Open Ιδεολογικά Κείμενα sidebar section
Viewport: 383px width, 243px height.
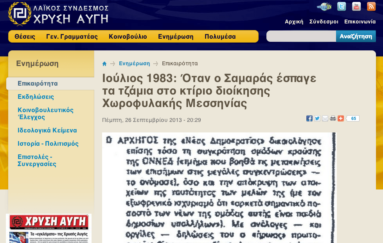(47, 130)
